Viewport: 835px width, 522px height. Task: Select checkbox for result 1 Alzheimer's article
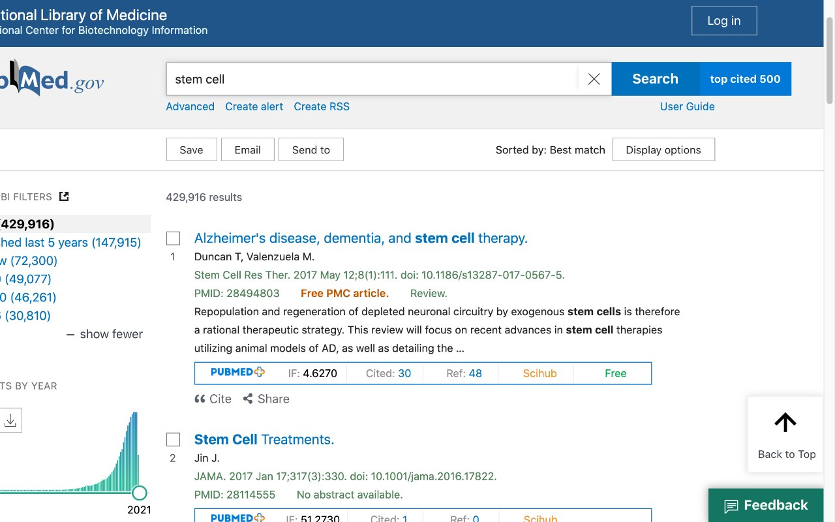click(x=173, y=238)
